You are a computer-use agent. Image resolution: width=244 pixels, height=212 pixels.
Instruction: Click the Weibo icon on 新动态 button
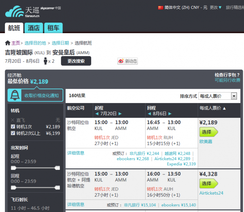121,61
